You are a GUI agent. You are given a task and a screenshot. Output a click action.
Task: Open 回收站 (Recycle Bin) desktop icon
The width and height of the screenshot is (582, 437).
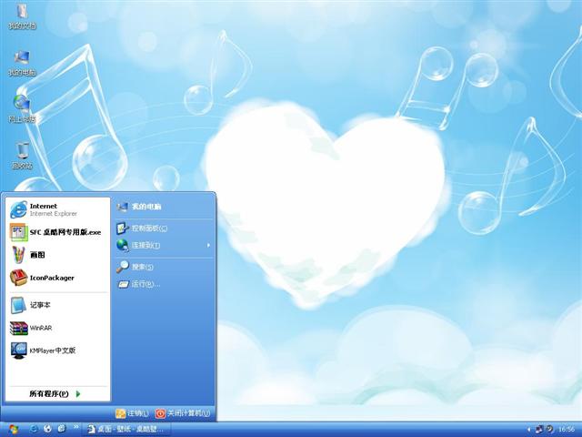click(22, 155)
